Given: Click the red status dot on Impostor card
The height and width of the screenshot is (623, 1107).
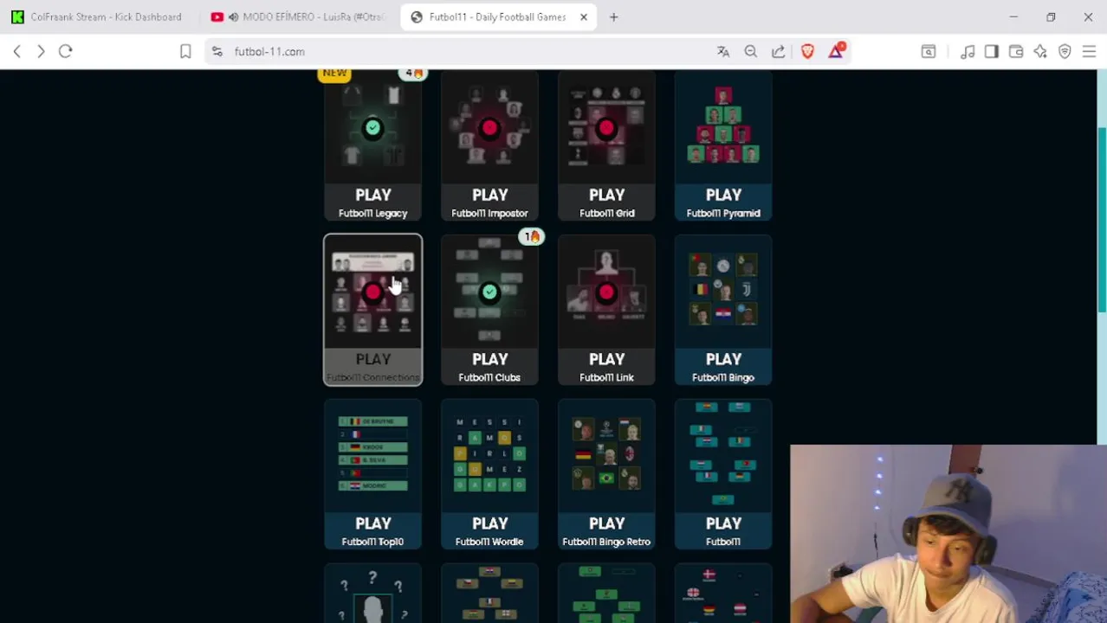Looking at the screenshot, I should [x=489, y=128].
